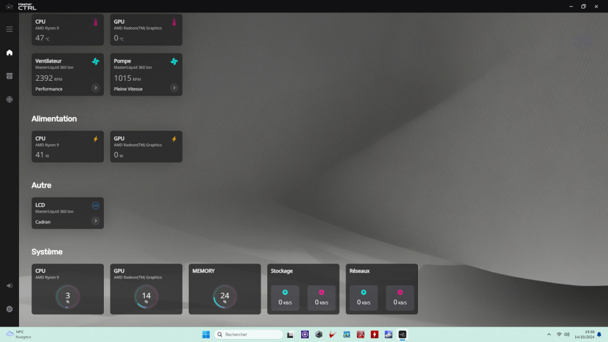The image size is (608, 342).
Task: Open the red lightning taskbar app
Action: (375, 334)
